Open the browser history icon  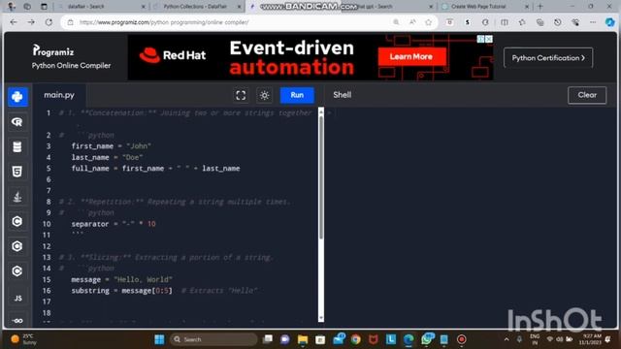[x=558, y=22]
